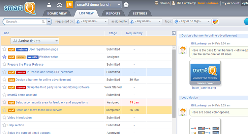Image resolution: width=248 pixels, height=134 pixels.
Task: Click upd badge on community area ticket
Action: (x=11, y=103)
